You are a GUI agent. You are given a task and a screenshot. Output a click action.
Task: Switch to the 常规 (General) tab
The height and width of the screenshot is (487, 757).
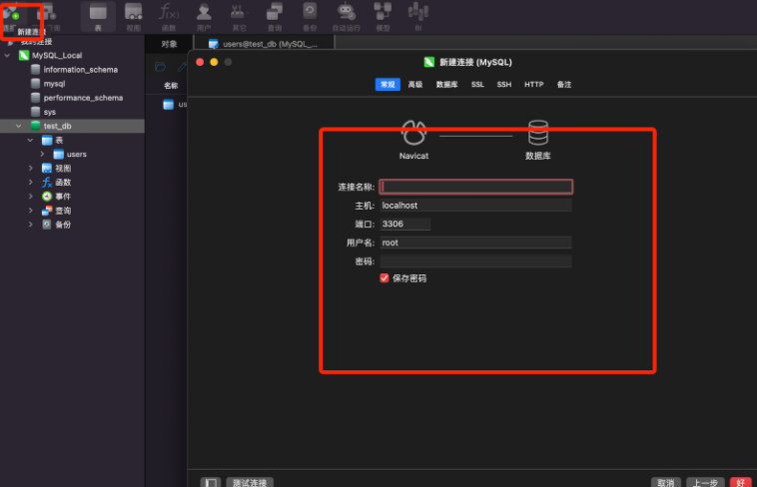387,85
